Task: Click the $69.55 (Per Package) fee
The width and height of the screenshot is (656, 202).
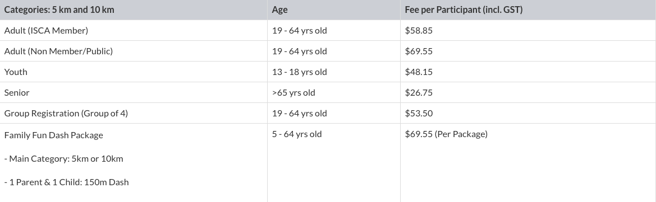Action: click(x=446, y=134)
